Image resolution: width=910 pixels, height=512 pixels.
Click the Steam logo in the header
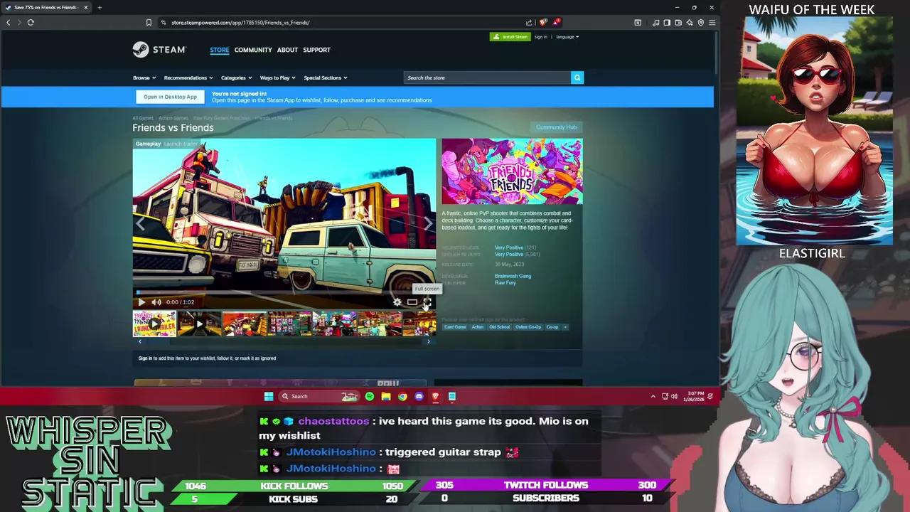coord(159,50)
